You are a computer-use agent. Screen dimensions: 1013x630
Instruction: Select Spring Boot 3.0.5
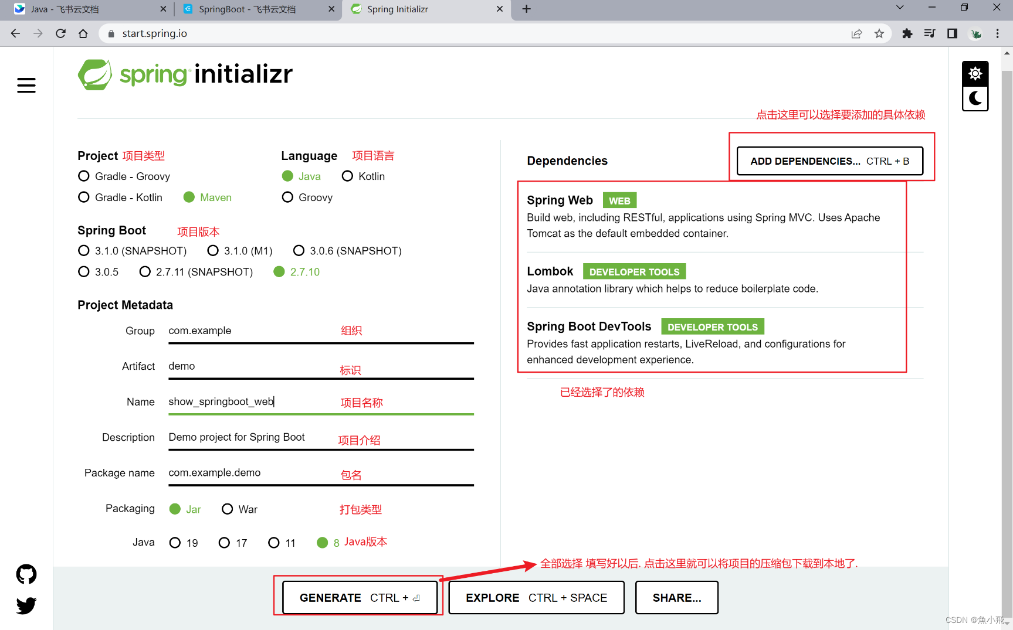click(99, 272)
